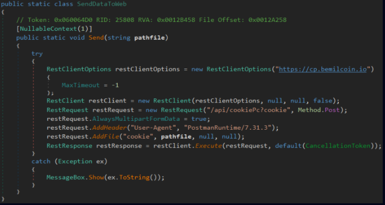
Task: Click the default keyword before CancellationToken
Action: click(288, 146)
